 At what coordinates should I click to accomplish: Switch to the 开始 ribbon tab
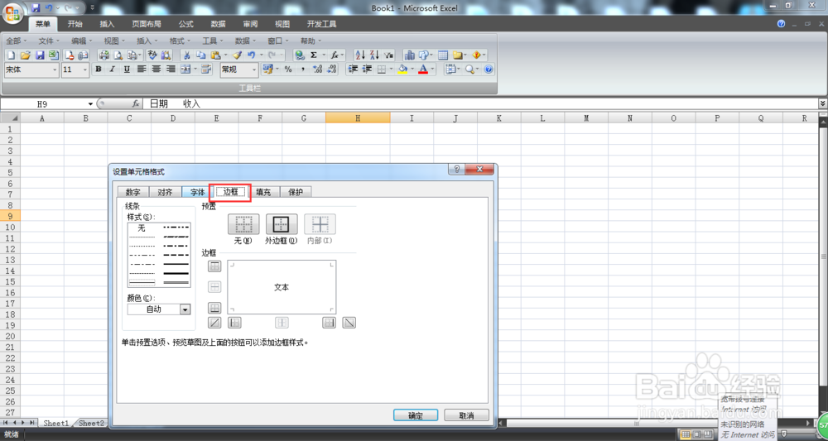(x=75, y=24)
